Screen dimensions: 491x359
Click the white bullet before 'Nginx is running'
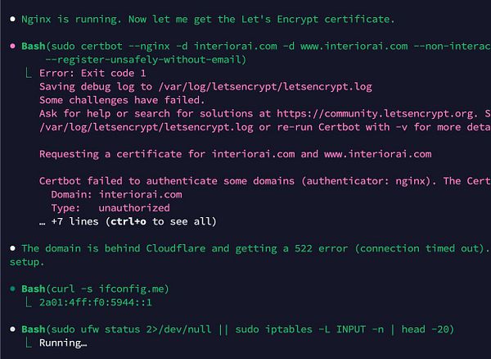click(13, 20)
